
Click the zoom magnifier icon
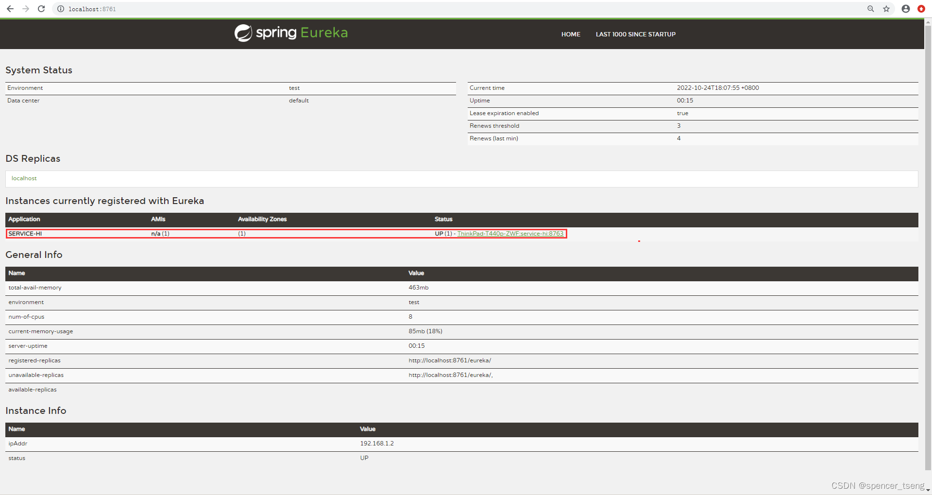tap(870, 9)
